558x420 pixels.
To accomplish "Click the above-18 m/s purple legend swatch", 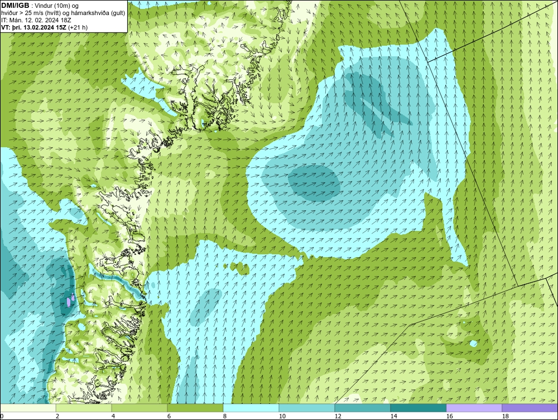I will pyautogui.click(x=530, y=408).
